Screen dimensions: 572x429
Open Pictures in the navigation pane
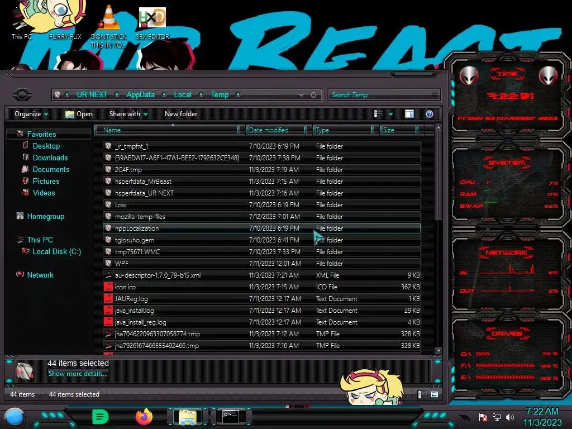coord(46,181)
